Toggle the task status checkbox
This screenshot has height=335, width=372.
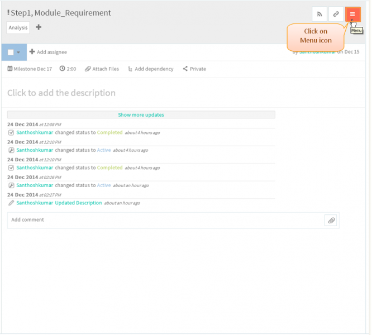pyautogui.click(x=11, y=52)
